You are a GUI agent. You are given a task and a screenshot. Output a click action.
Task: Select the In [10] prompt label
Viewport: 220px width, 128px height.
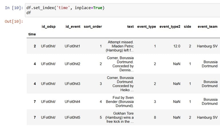point(14,8)
